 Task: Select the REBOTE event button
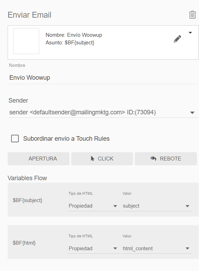pos(166,159)
